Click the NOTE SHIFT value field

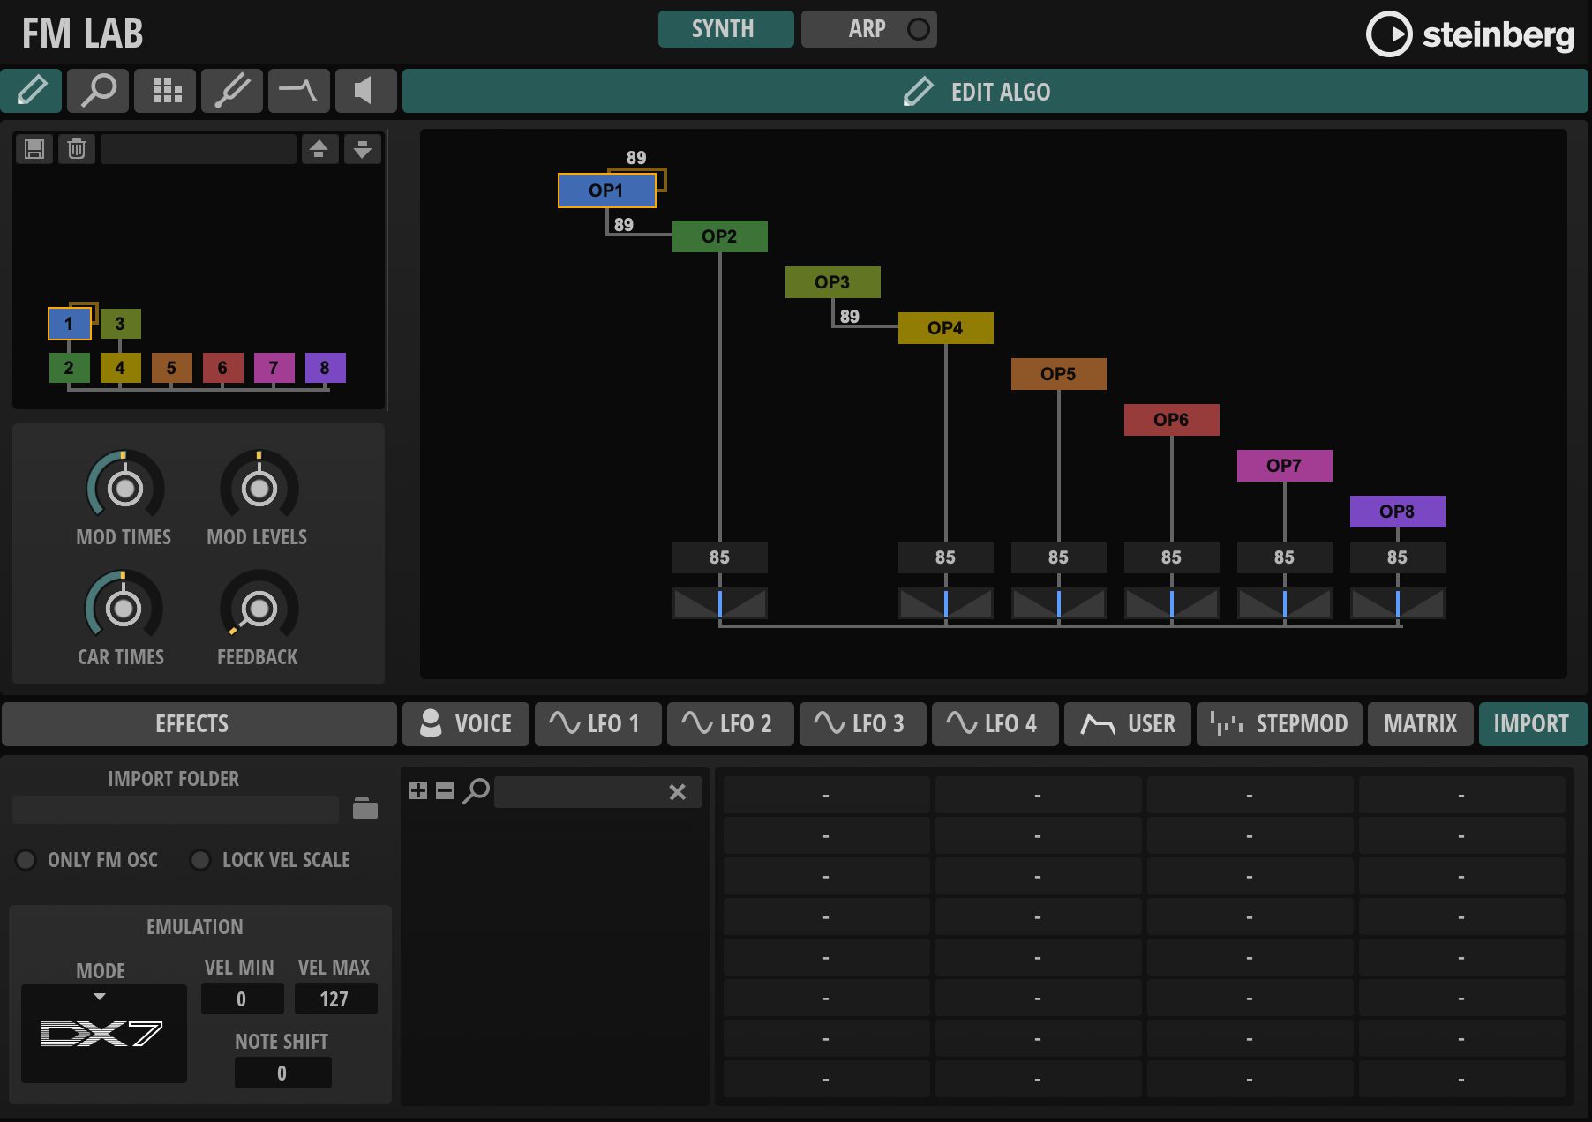click(x=282, y=1073)
